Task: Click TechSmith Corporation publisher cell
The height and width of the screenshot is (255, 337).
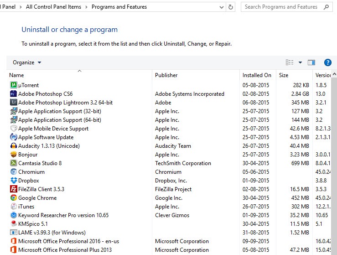Action: click(183, 163)
